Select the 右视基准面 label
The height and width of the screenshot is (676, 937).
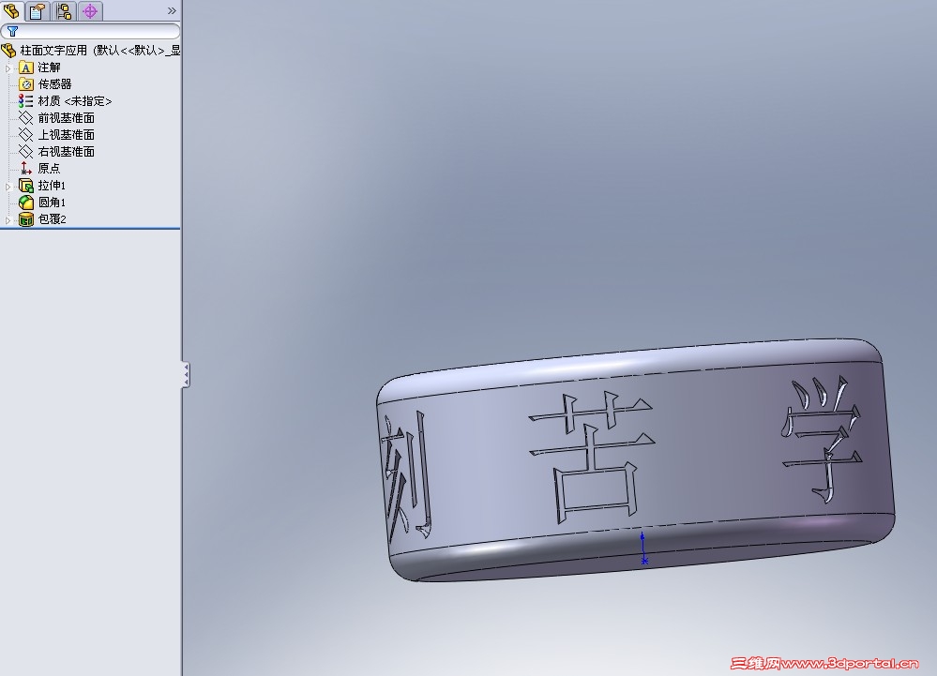tap(67, 152)
